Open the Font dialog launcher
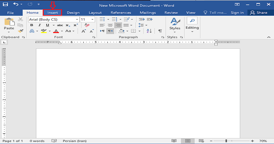This screenshot has height=144, width=274. (94, 37)
